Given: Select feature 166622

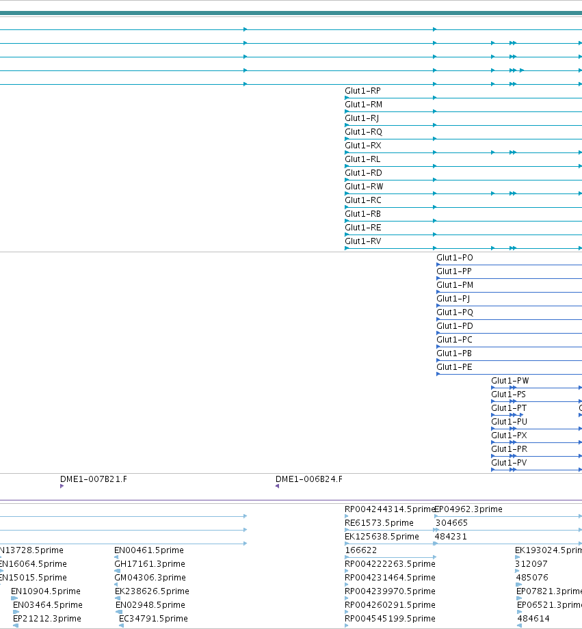Looking at the screenshot, I should (361, 550).
